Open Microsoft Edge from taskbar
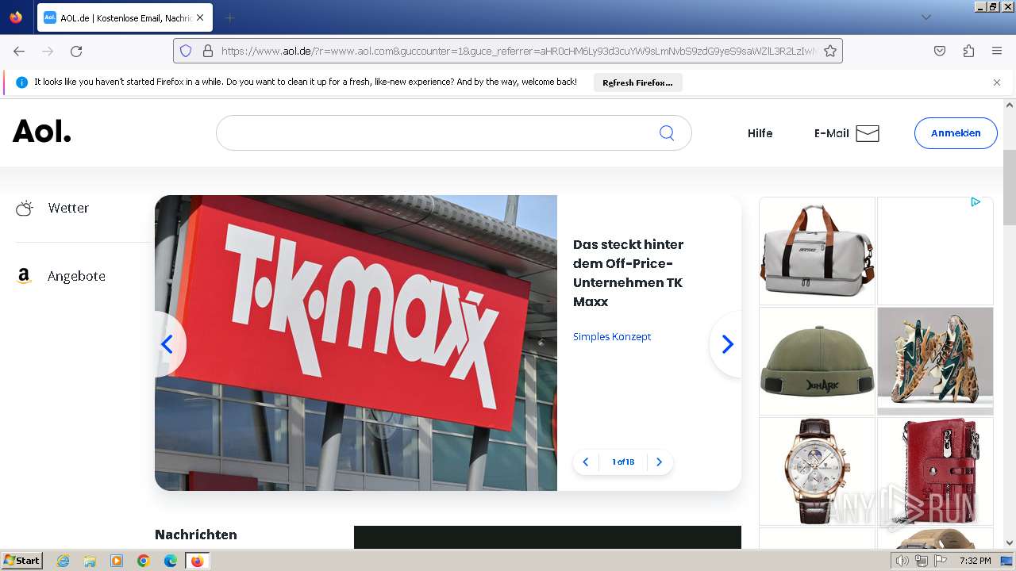Image resolution: width=1016 pixels, height=571 pixels. 171,561
